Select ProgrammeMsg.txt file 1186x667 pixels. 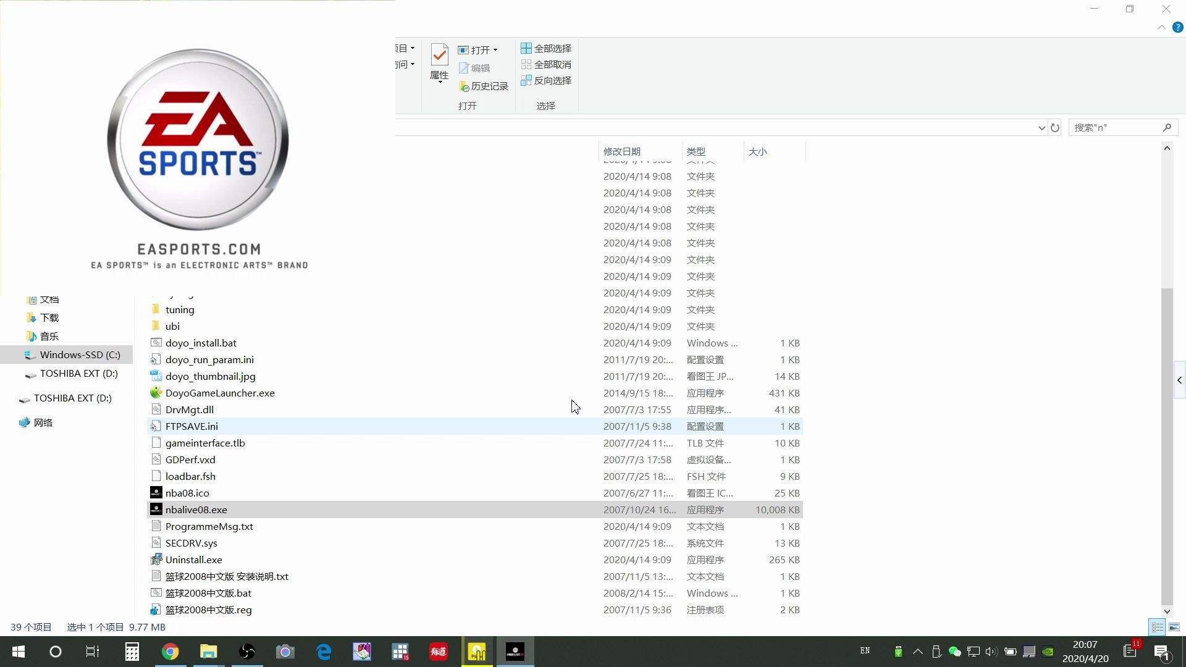click(476, 526)
